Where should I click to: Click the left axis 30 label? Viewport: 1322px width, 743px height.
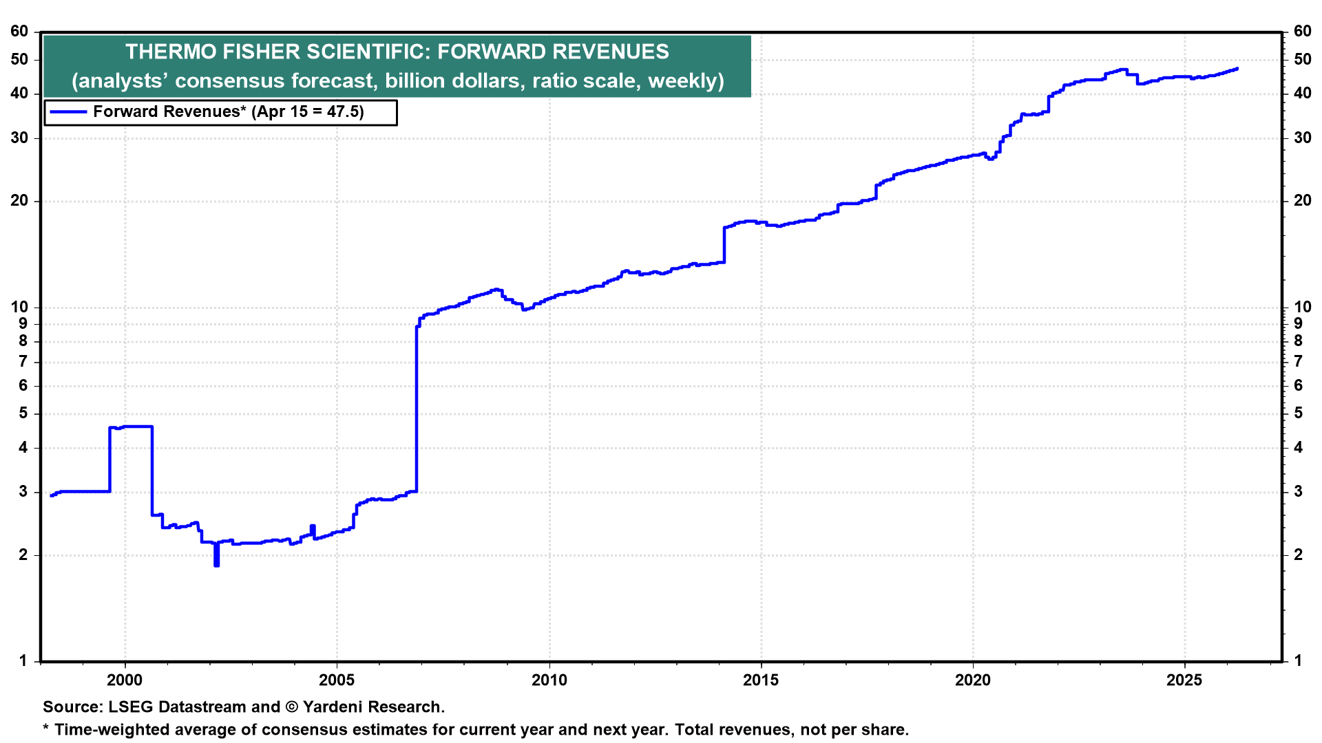[19, 138]
